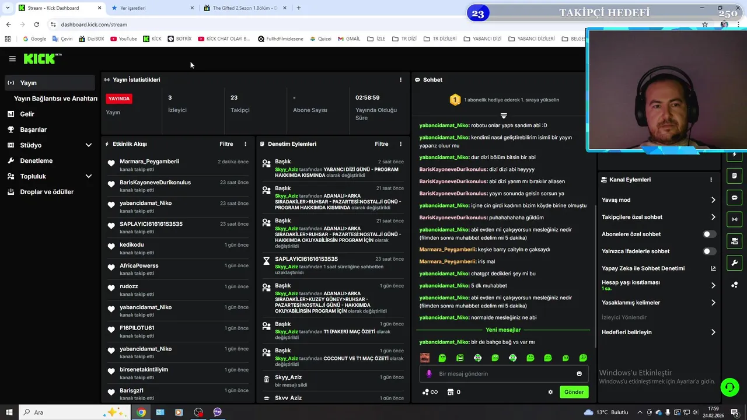Viewport: 747px width, 420px height.
Task: Expand the Stüdyo sidebar section
Action: pos(89,145)
